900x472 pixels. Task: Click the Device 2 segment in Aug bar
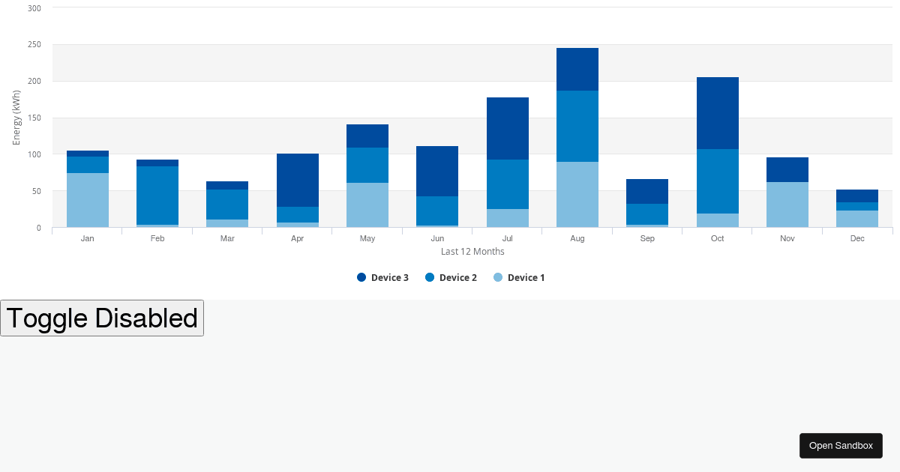click(x=577, y=126)
